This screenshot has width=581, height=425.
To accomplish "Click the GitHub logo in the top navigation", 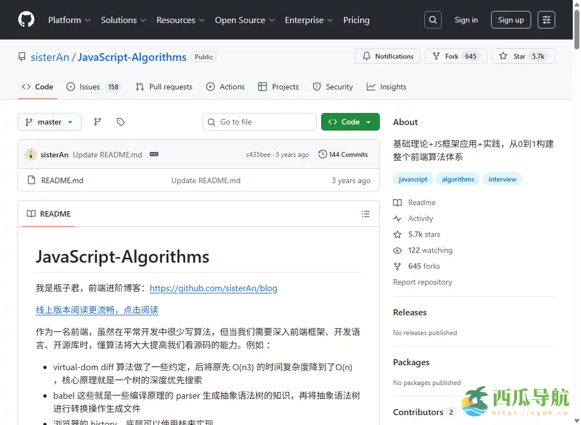I will [x=26, y=20].
